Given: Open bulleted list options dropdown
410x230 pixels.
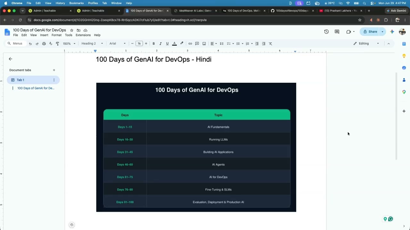Looking at the screenshot, I should (242, 43).
